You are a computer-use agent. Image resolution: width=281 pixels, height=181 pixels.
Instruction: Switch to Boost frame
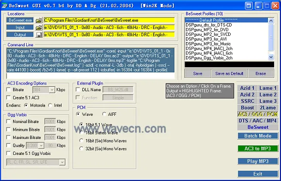(247, 108)
